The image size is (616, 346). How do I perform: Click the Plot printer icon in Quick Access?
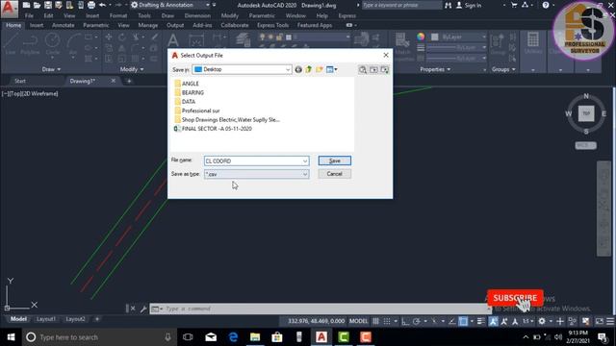coord(91,5)
